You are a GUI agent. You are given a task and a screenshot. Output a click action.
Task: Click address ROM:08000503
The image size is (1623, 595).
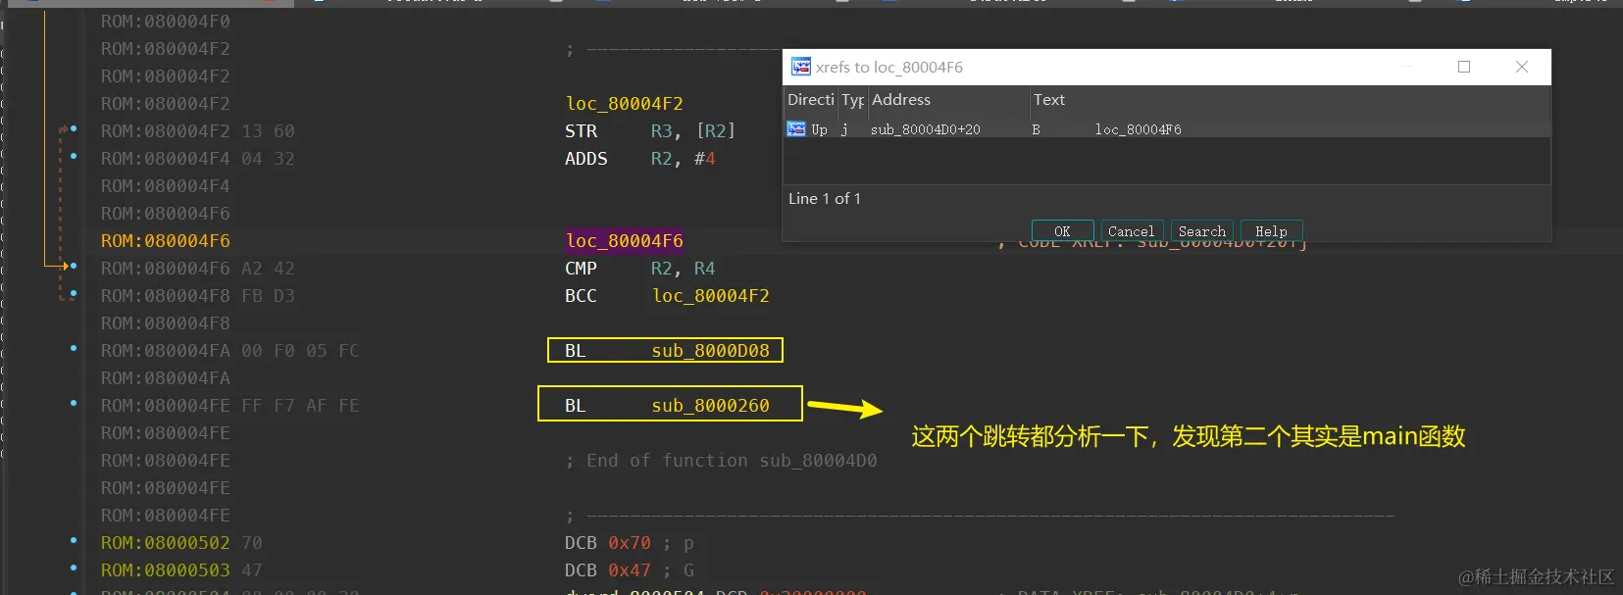tap(166, 570)
